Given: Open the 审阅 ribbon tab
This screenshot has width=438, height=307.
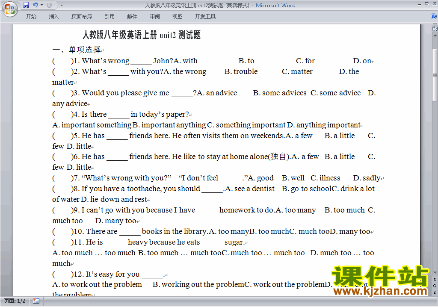Looking at the screenshot, I should (155, 17).
